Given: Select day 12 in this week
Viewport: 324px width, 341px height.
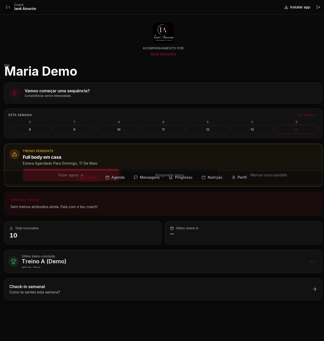Looking at the screenshot, I should click(208, 130).
